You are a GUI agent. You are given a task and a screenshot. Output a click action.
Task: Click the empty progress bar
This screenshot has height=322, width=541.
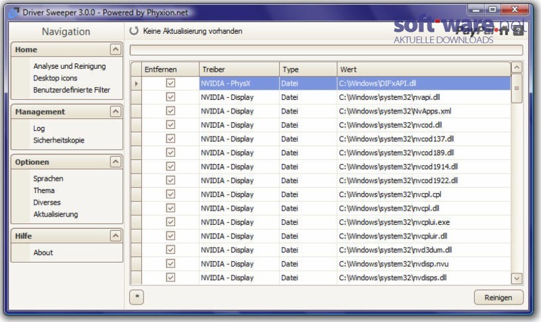(x=326, y=50)
